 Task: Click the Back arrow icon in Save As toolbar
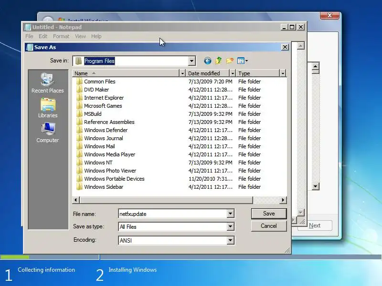point(207,61)
